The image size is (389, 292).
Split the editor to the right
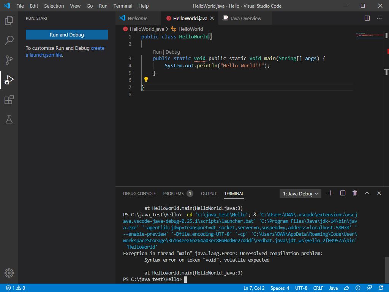pyautogui.click(x=367, y=18)
